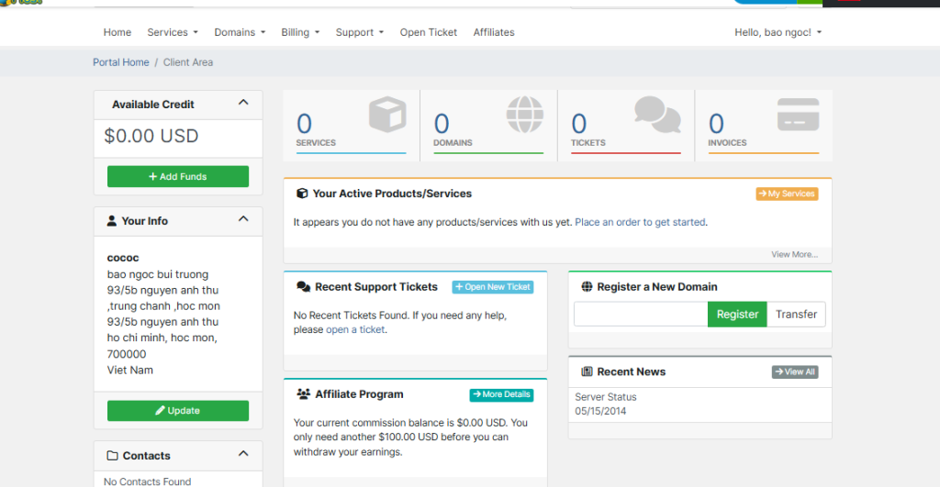Expand the Services dropdown menu
Image resolution: width=940 pixels, height=487 pixels.
tap(173, 32)
